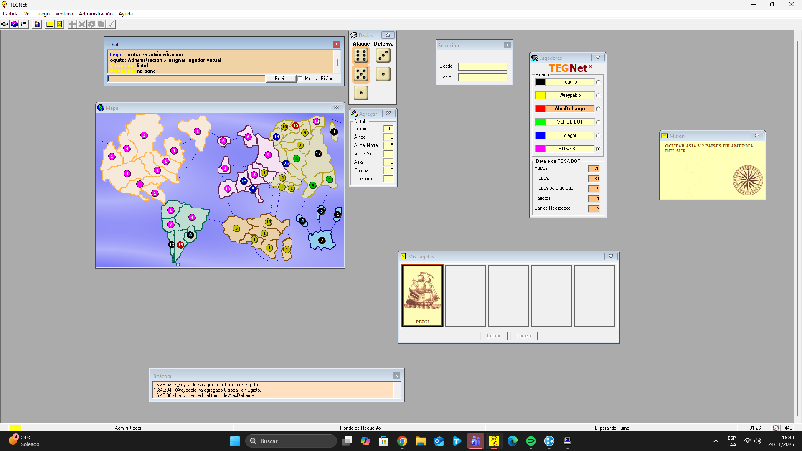Select the PERU card thumbnail
Viewport: 802px width, 451px height.
click(x=422, y=296)
